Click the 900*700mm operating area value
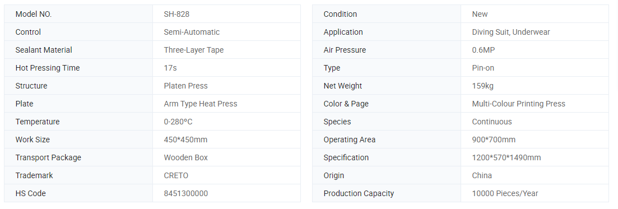The height and width of the screenshot is (209, 618). coord(494,140)
